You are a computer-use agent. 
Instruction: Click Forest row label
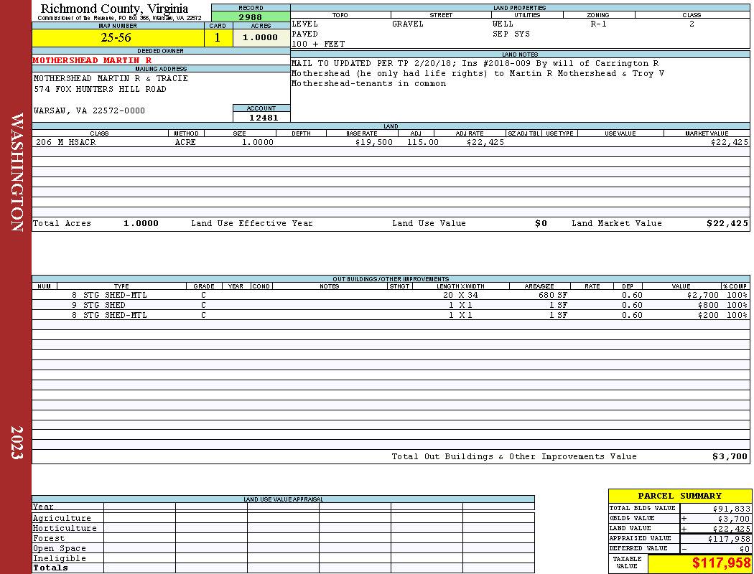tap(49, 538)
